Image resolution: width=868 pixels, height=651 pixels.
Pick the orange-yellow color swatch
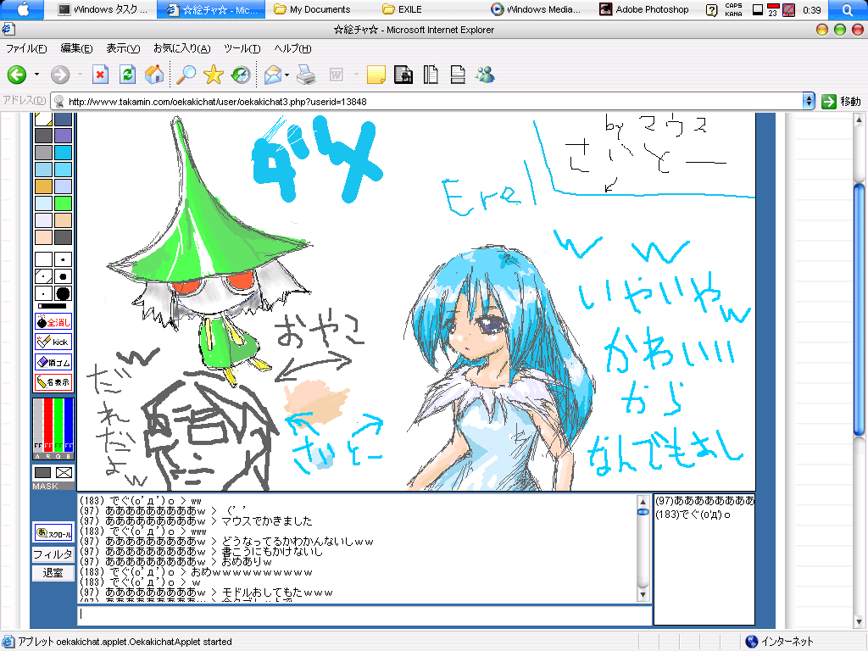(x=44, y=186)
